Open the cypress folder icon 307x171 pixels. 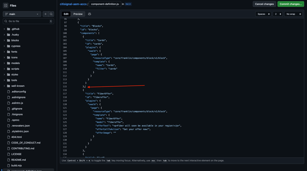(x=9, y=46)
